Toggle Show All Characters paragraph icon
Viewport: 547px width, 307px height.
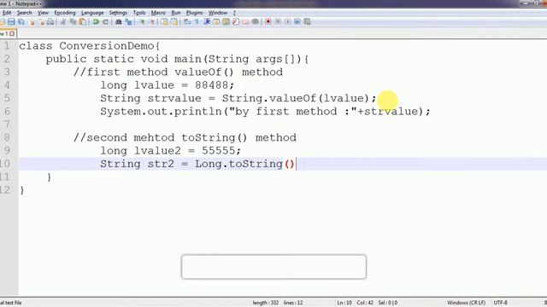[x=197, y=22]
